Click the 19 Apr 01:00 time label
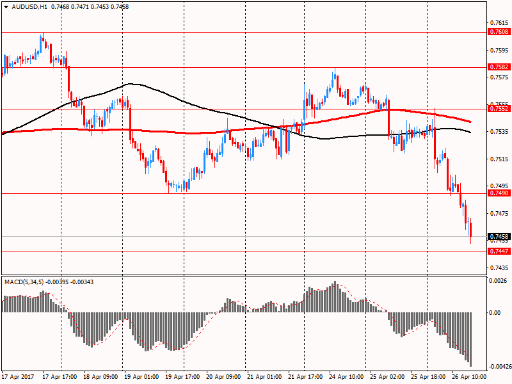The image size is (512, 384). click(x=142, y=378)
